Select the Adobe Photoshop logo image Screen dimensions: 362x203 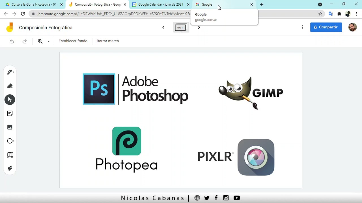[135, 89]
